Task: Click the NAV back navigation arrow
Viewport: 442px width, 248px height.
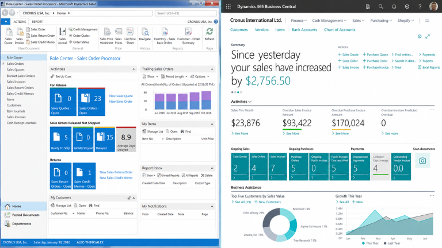Action: 5,13
